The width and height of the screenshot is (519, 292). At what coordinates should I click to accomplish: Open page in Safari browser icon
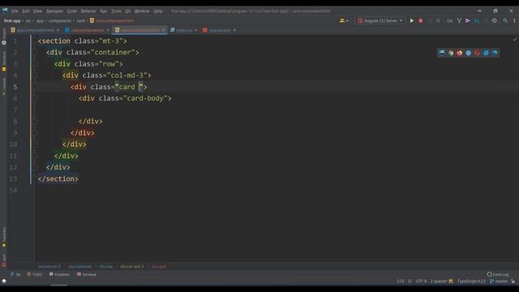click(469, 53)
